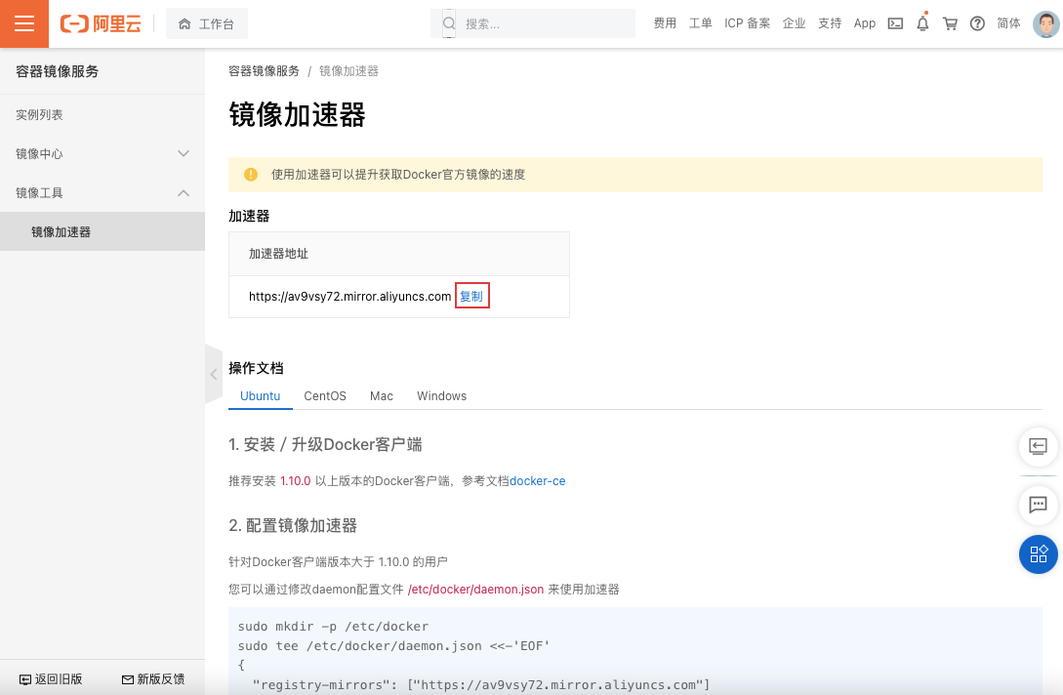Open the floating chat message icon
1063x695 pixels.
[1038, 505]
